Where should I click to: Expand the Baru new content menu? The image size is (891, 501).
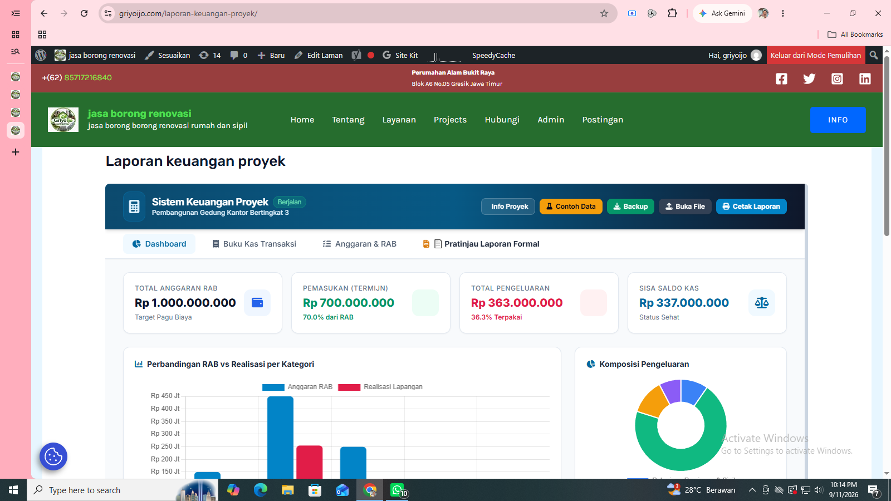pos(271,55)
